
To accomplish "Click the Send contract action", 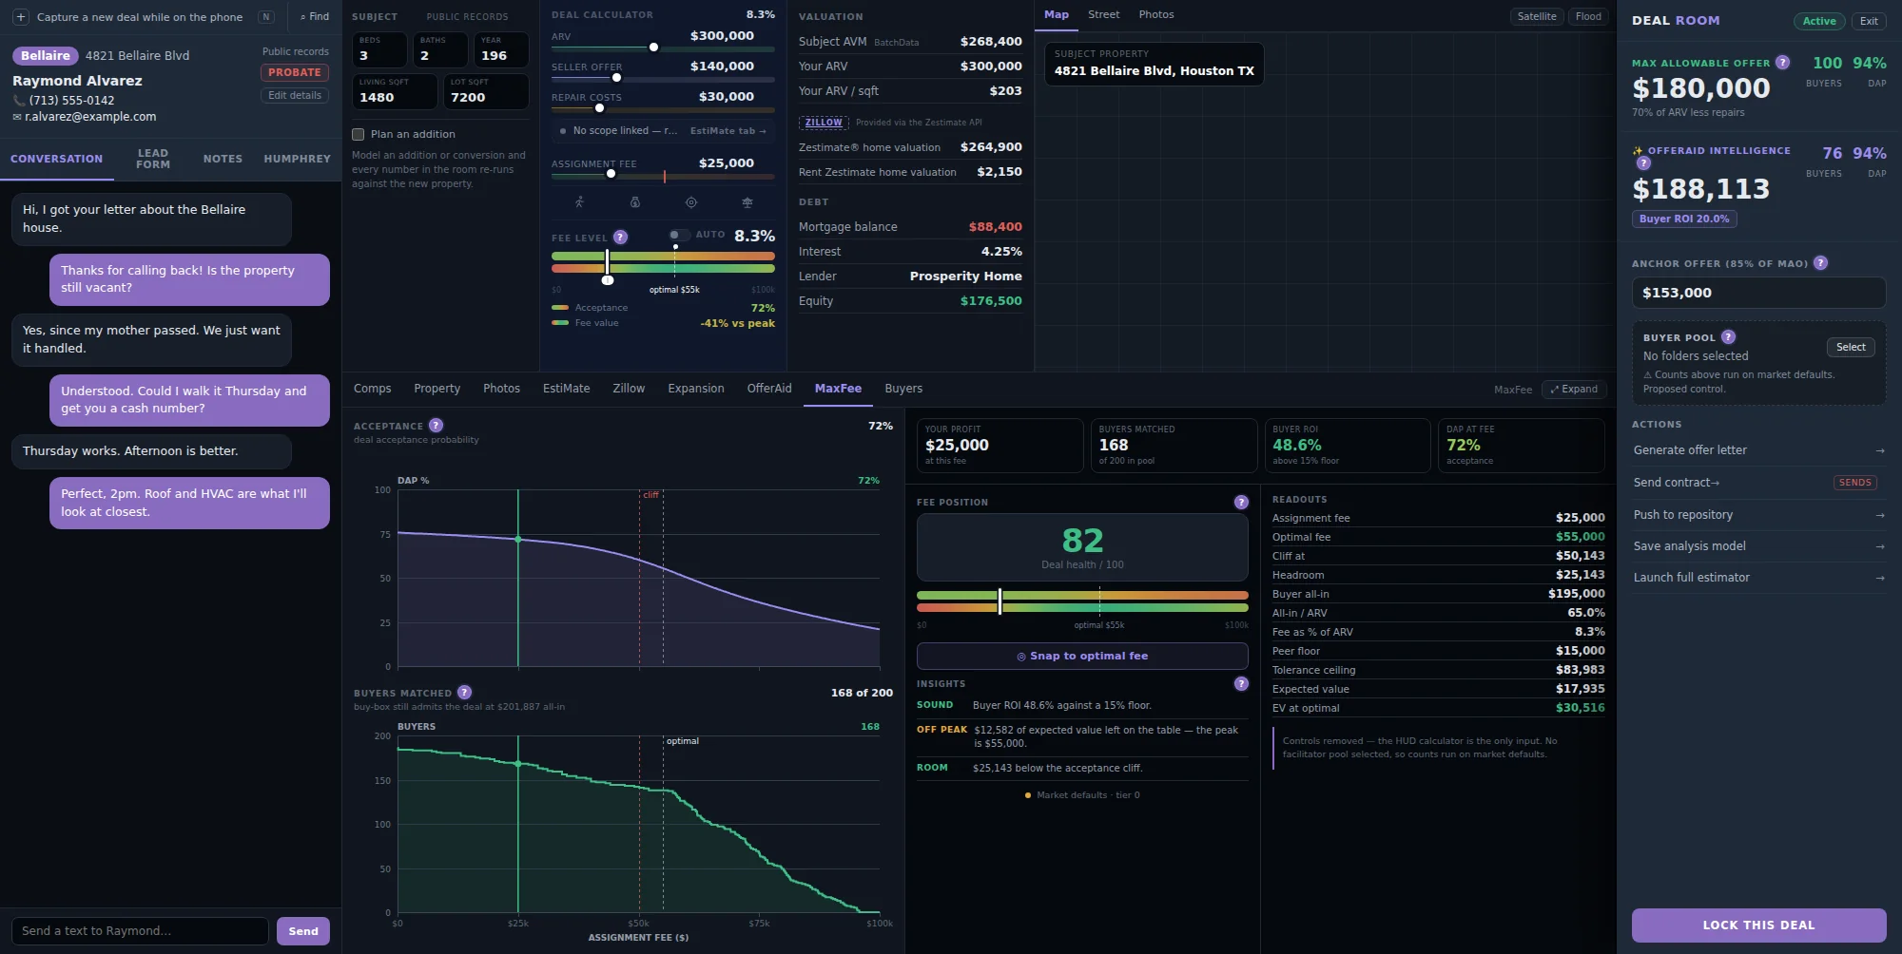I will point(1758,483).
